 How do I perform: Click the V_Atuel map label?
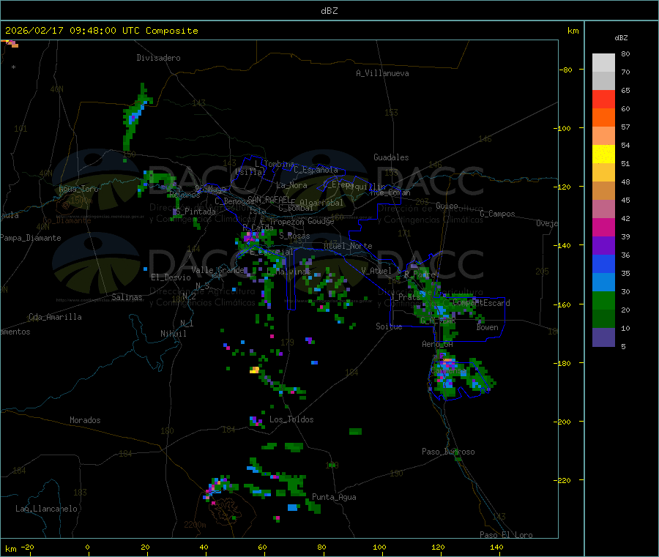pyautogui.click(x=376, y=271)
